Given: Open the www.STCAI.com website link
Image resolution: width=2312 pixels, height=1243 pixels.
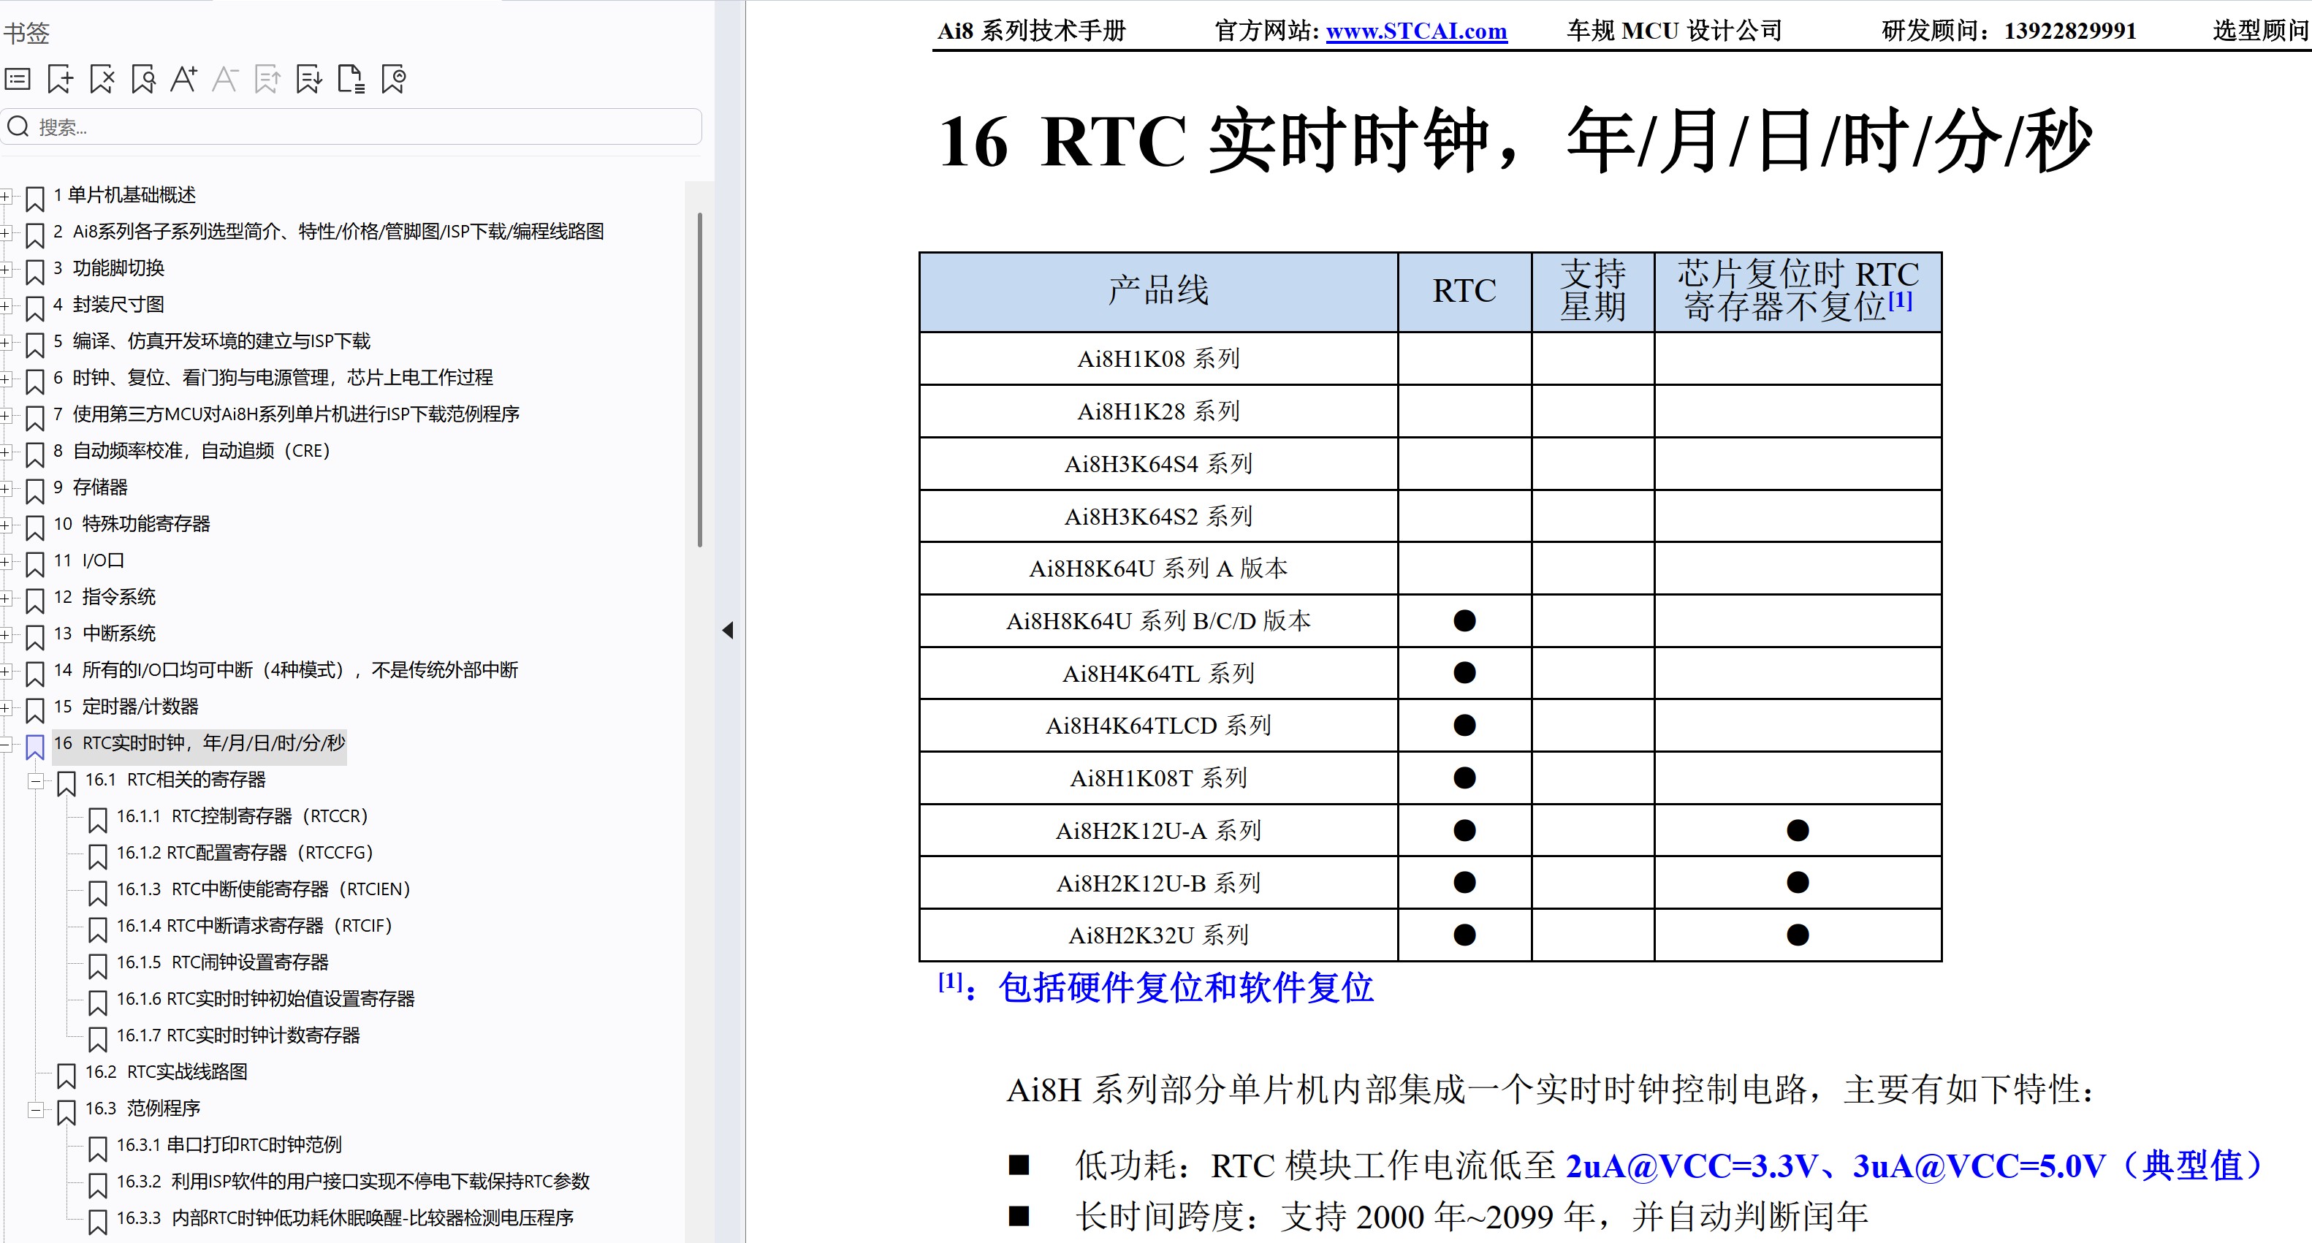Looking at the screenshot, I should [x=1415, y=31].
